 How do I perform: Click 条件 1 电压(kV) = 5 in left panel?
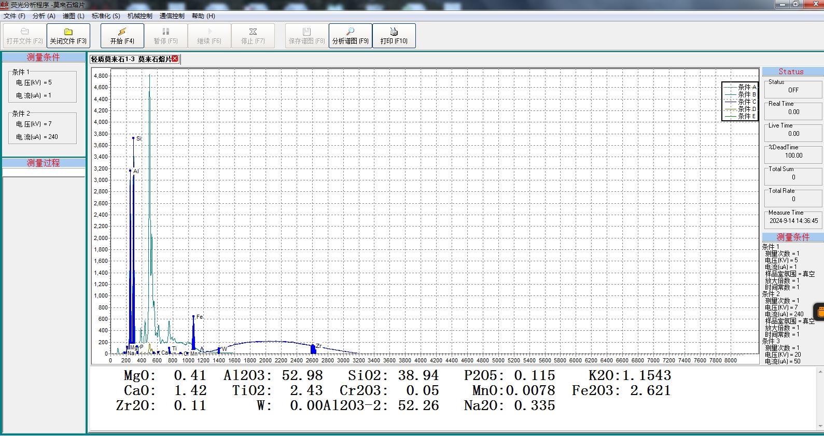34,82
